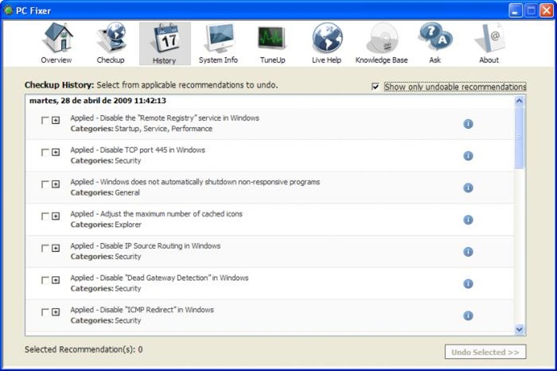Close the PC Fixer window
The image size is (557, 371).
click(x=547, y=11)
